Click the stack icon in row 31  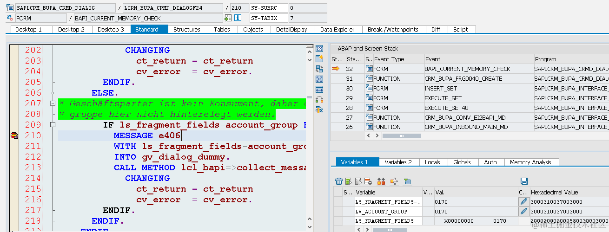click(370, 78)
